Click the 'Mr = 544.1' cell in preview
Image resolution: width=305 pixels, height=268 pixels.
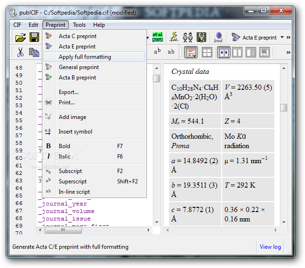click(x=195, y=121)
